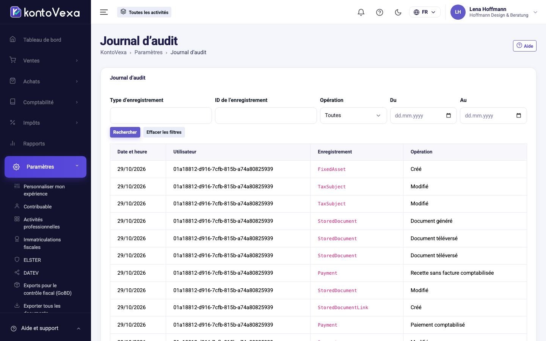Toggle dark mode moon icon
This screenshot has width=546, height=341.
(x=398, y=12)
